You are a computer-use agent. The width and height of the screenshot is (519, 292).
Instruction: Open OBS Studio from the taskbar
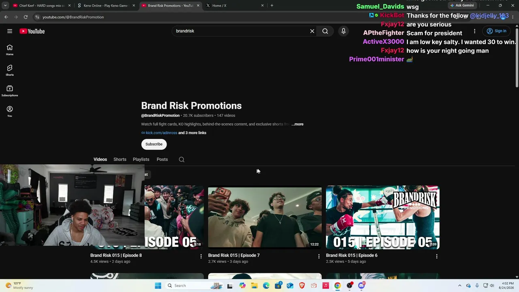(350, 286)
